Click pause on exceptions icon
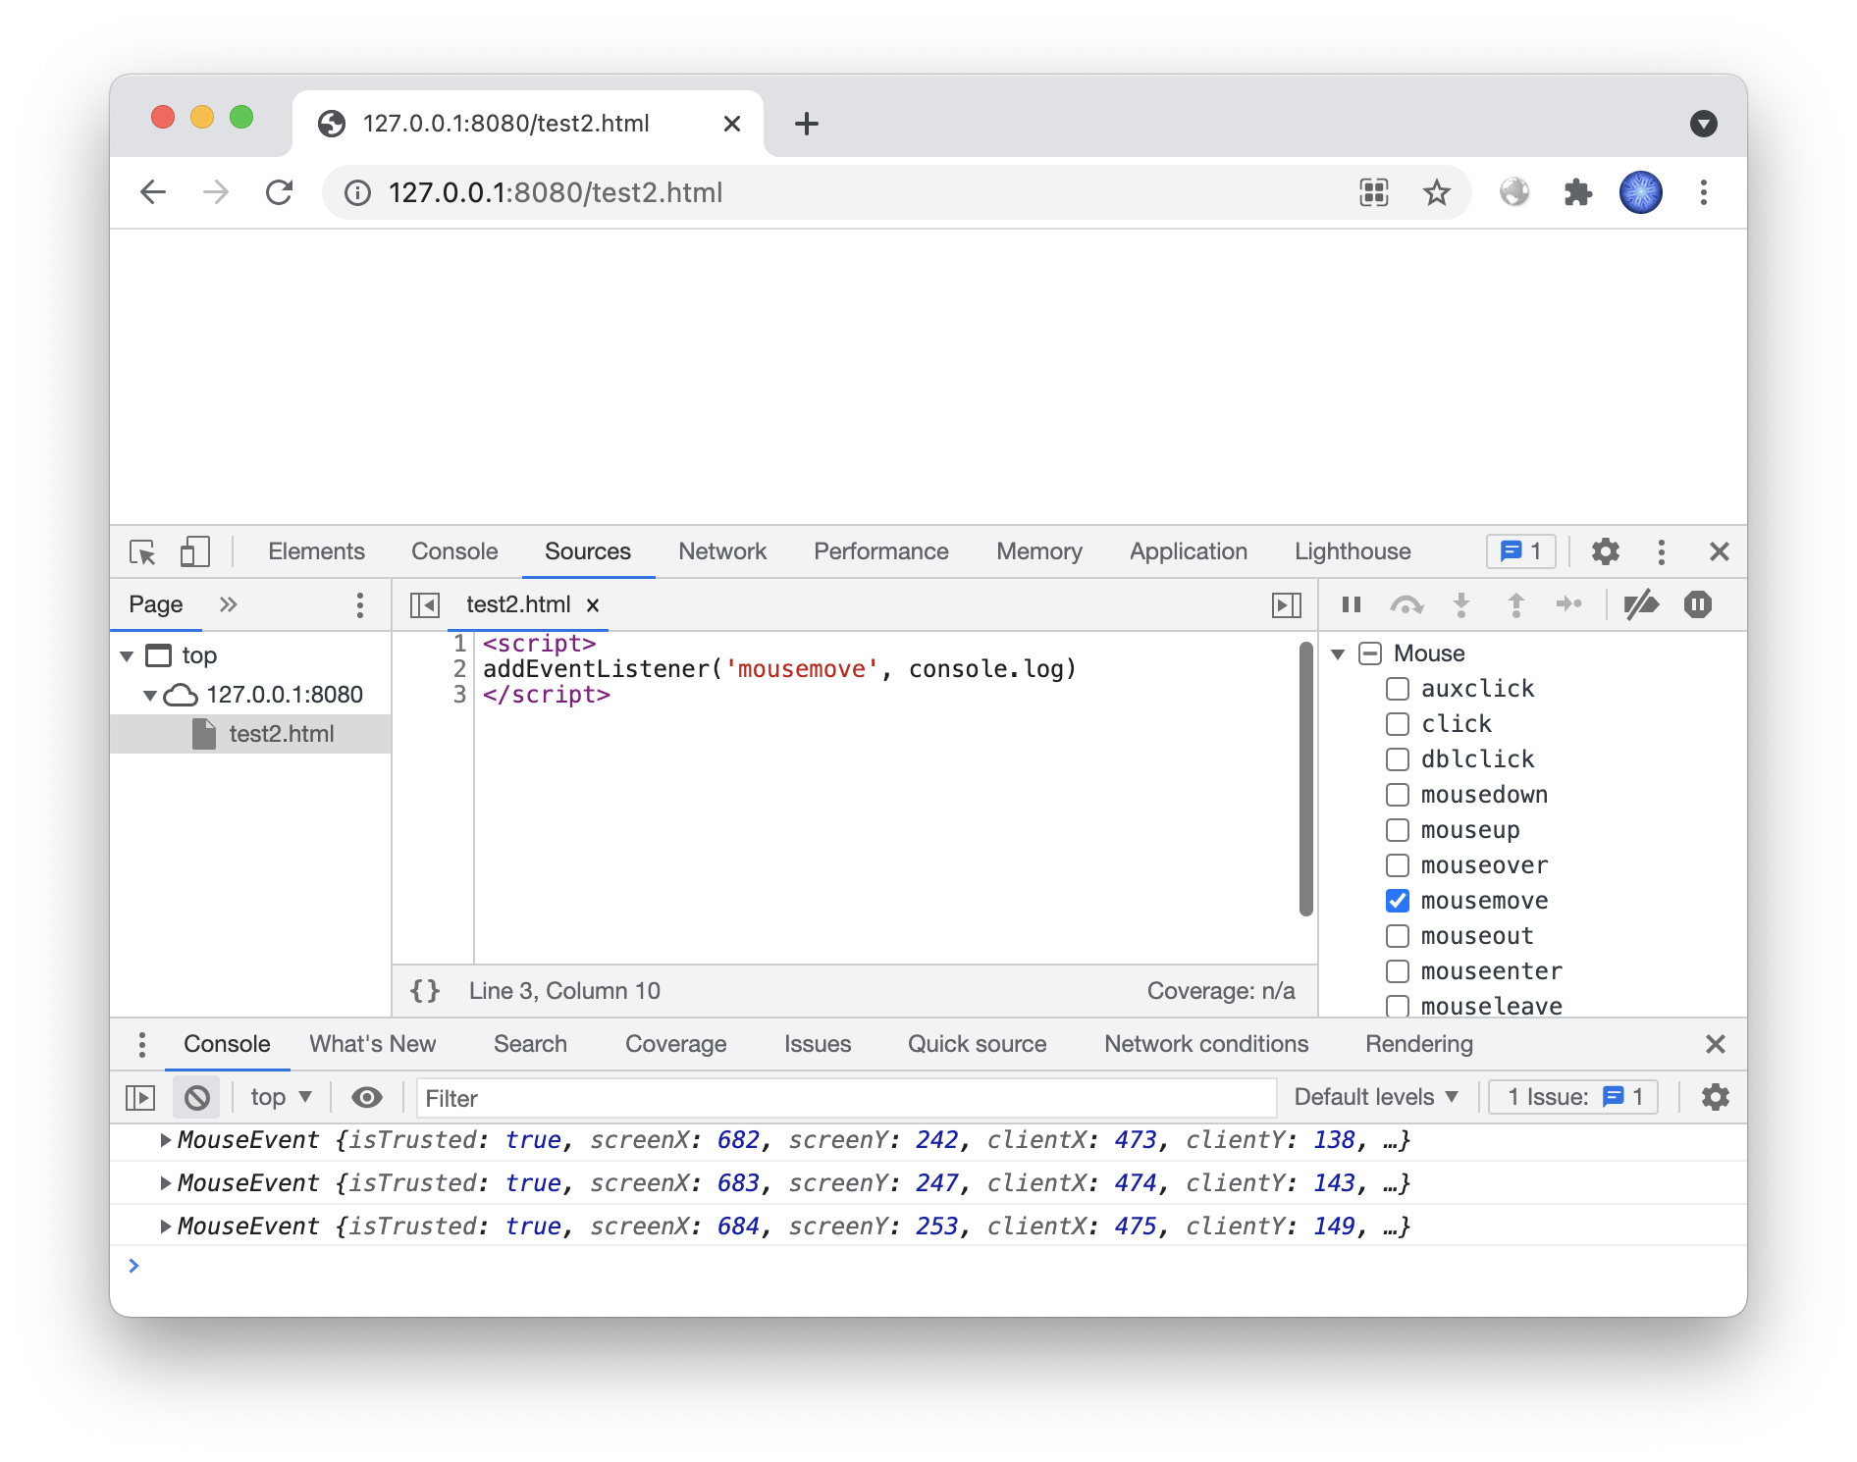1857x1462 pixels. point(1697,605)
